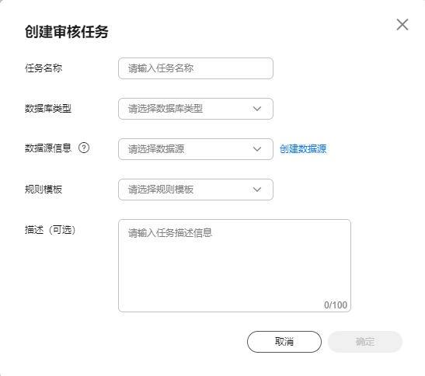Open the 请选择规则模板 combo box
This screenshot has height=376, width=425.
click(x=196, y=190)
